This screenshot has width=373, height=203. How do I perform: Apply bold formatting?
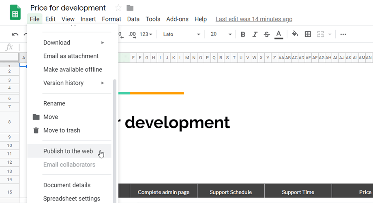tap(243, 34)
